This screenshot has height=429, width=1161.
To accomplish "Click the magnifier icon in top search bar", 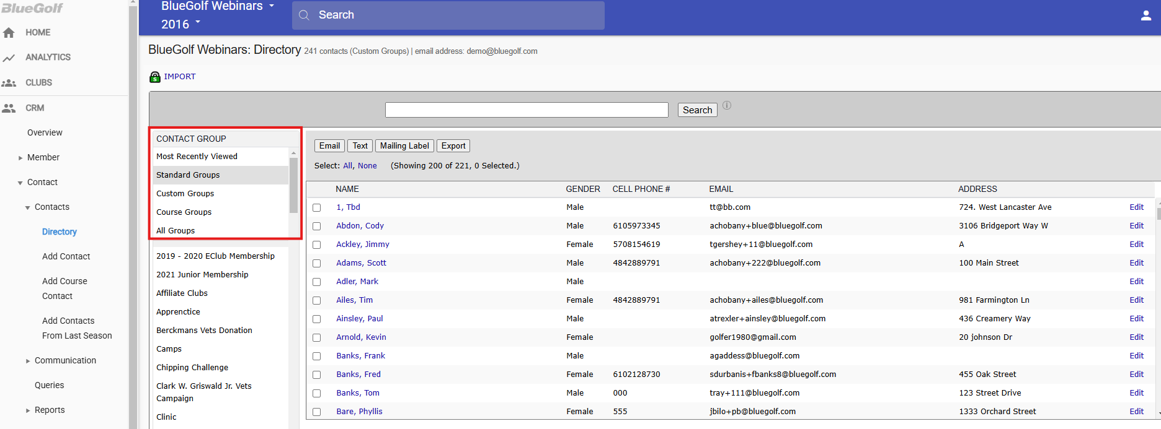I will point(304,15).
